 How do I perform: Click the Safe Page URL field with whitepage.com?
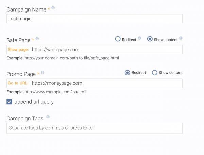tap(105, 50)
